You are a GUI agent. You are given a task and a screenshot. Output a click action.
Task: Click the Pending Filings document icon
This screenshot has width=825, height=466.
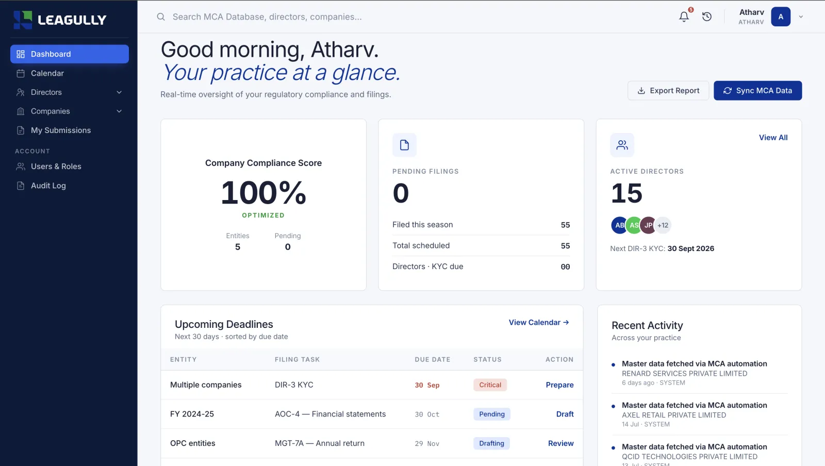coord(404,145)
